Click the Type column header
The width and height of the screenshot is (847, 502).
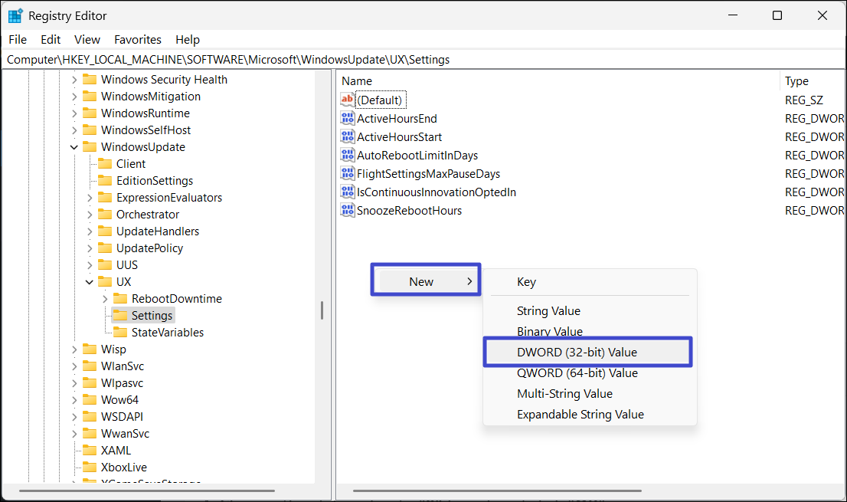point(796,81)
